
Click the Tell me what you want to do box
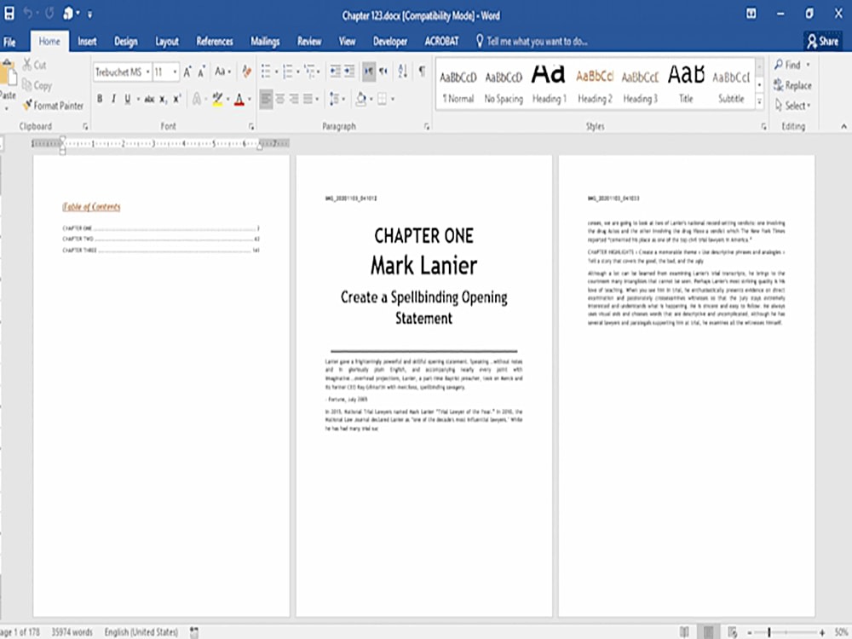pos(532,41)
